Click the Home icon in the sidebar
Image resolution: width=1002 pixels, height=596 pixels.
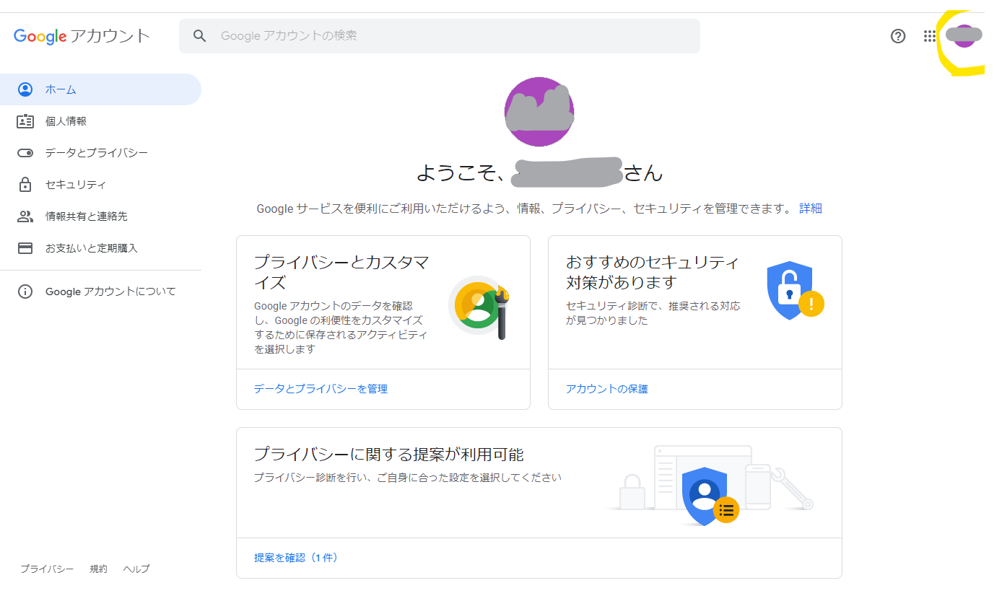click(x=25, y=89)
